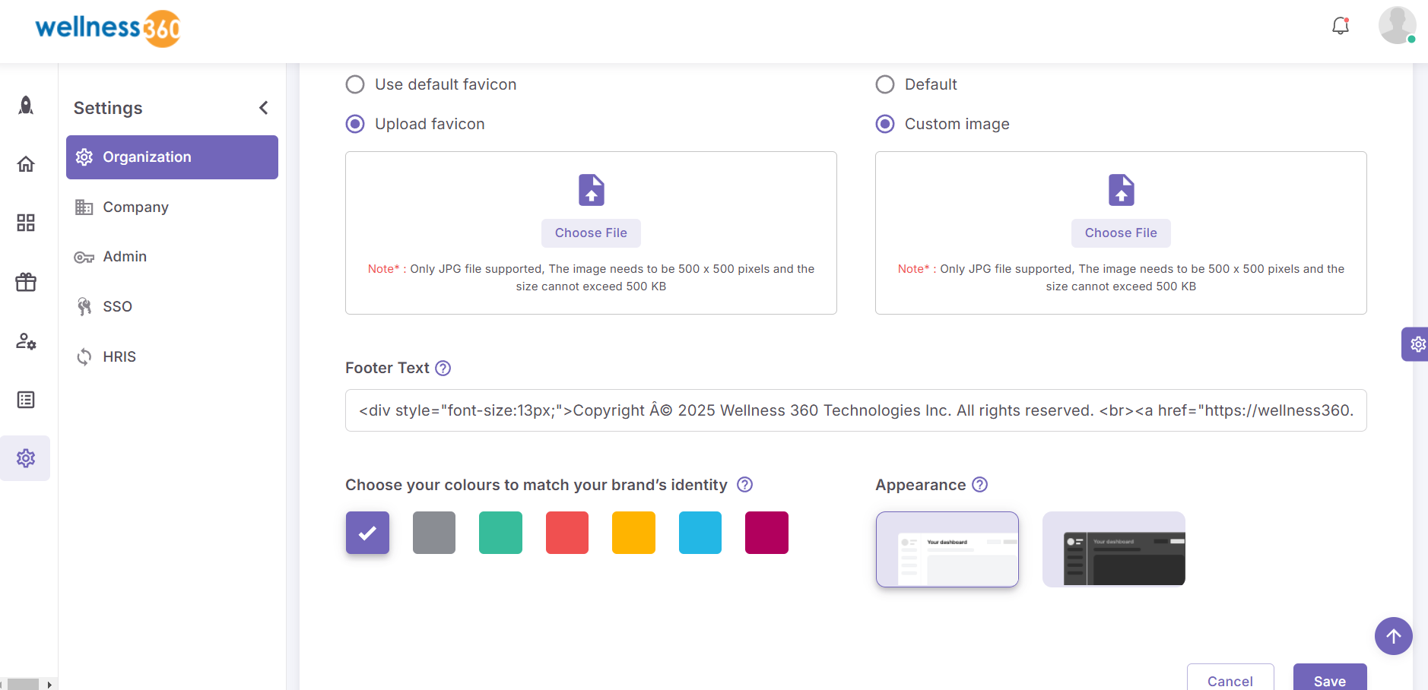Select Use default favicon radio
The width and height of the screenshot is (1428, 690).
(355, 84)
